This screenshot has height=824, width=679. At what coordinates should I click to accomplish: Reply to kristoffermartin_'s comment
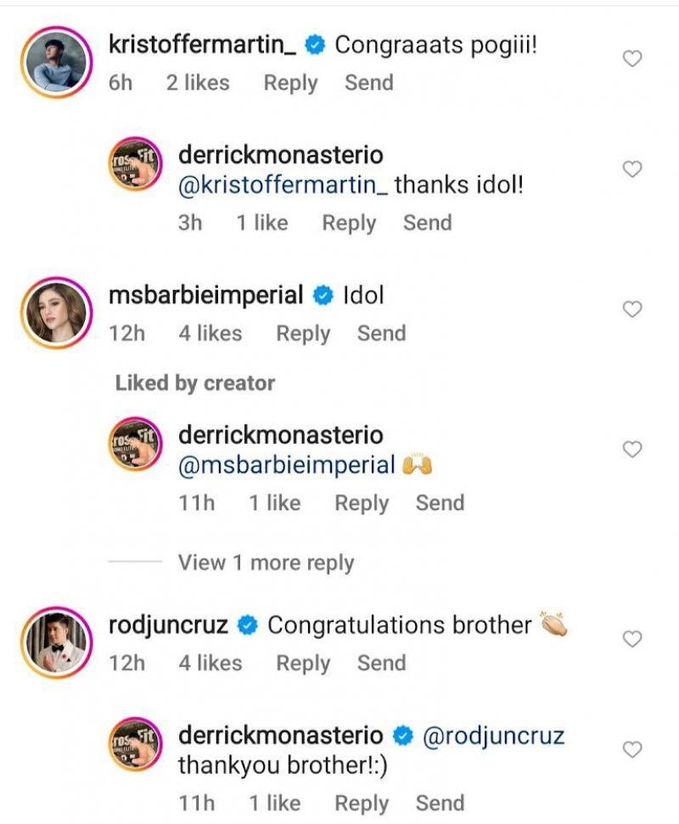[x=290, y=83]
